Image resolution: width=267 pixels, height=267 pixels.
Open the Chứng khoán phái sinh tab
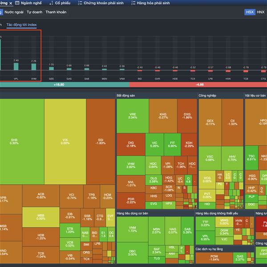[x=101, y=3]
